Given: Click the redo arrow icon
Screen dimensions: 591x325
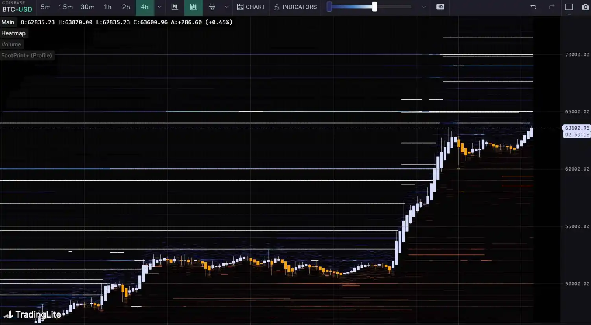Looking at the screenshot, I should pos(552,7).
